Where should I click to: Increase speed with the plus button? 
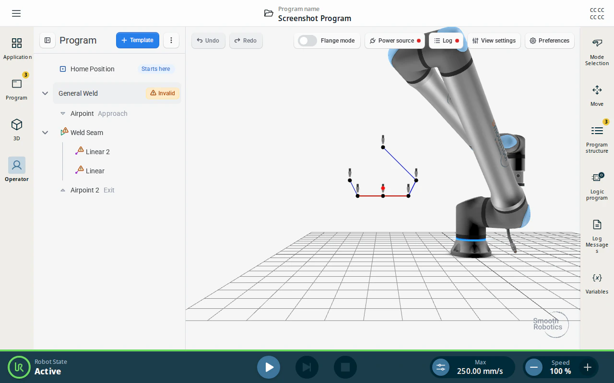tap(587, 367)
